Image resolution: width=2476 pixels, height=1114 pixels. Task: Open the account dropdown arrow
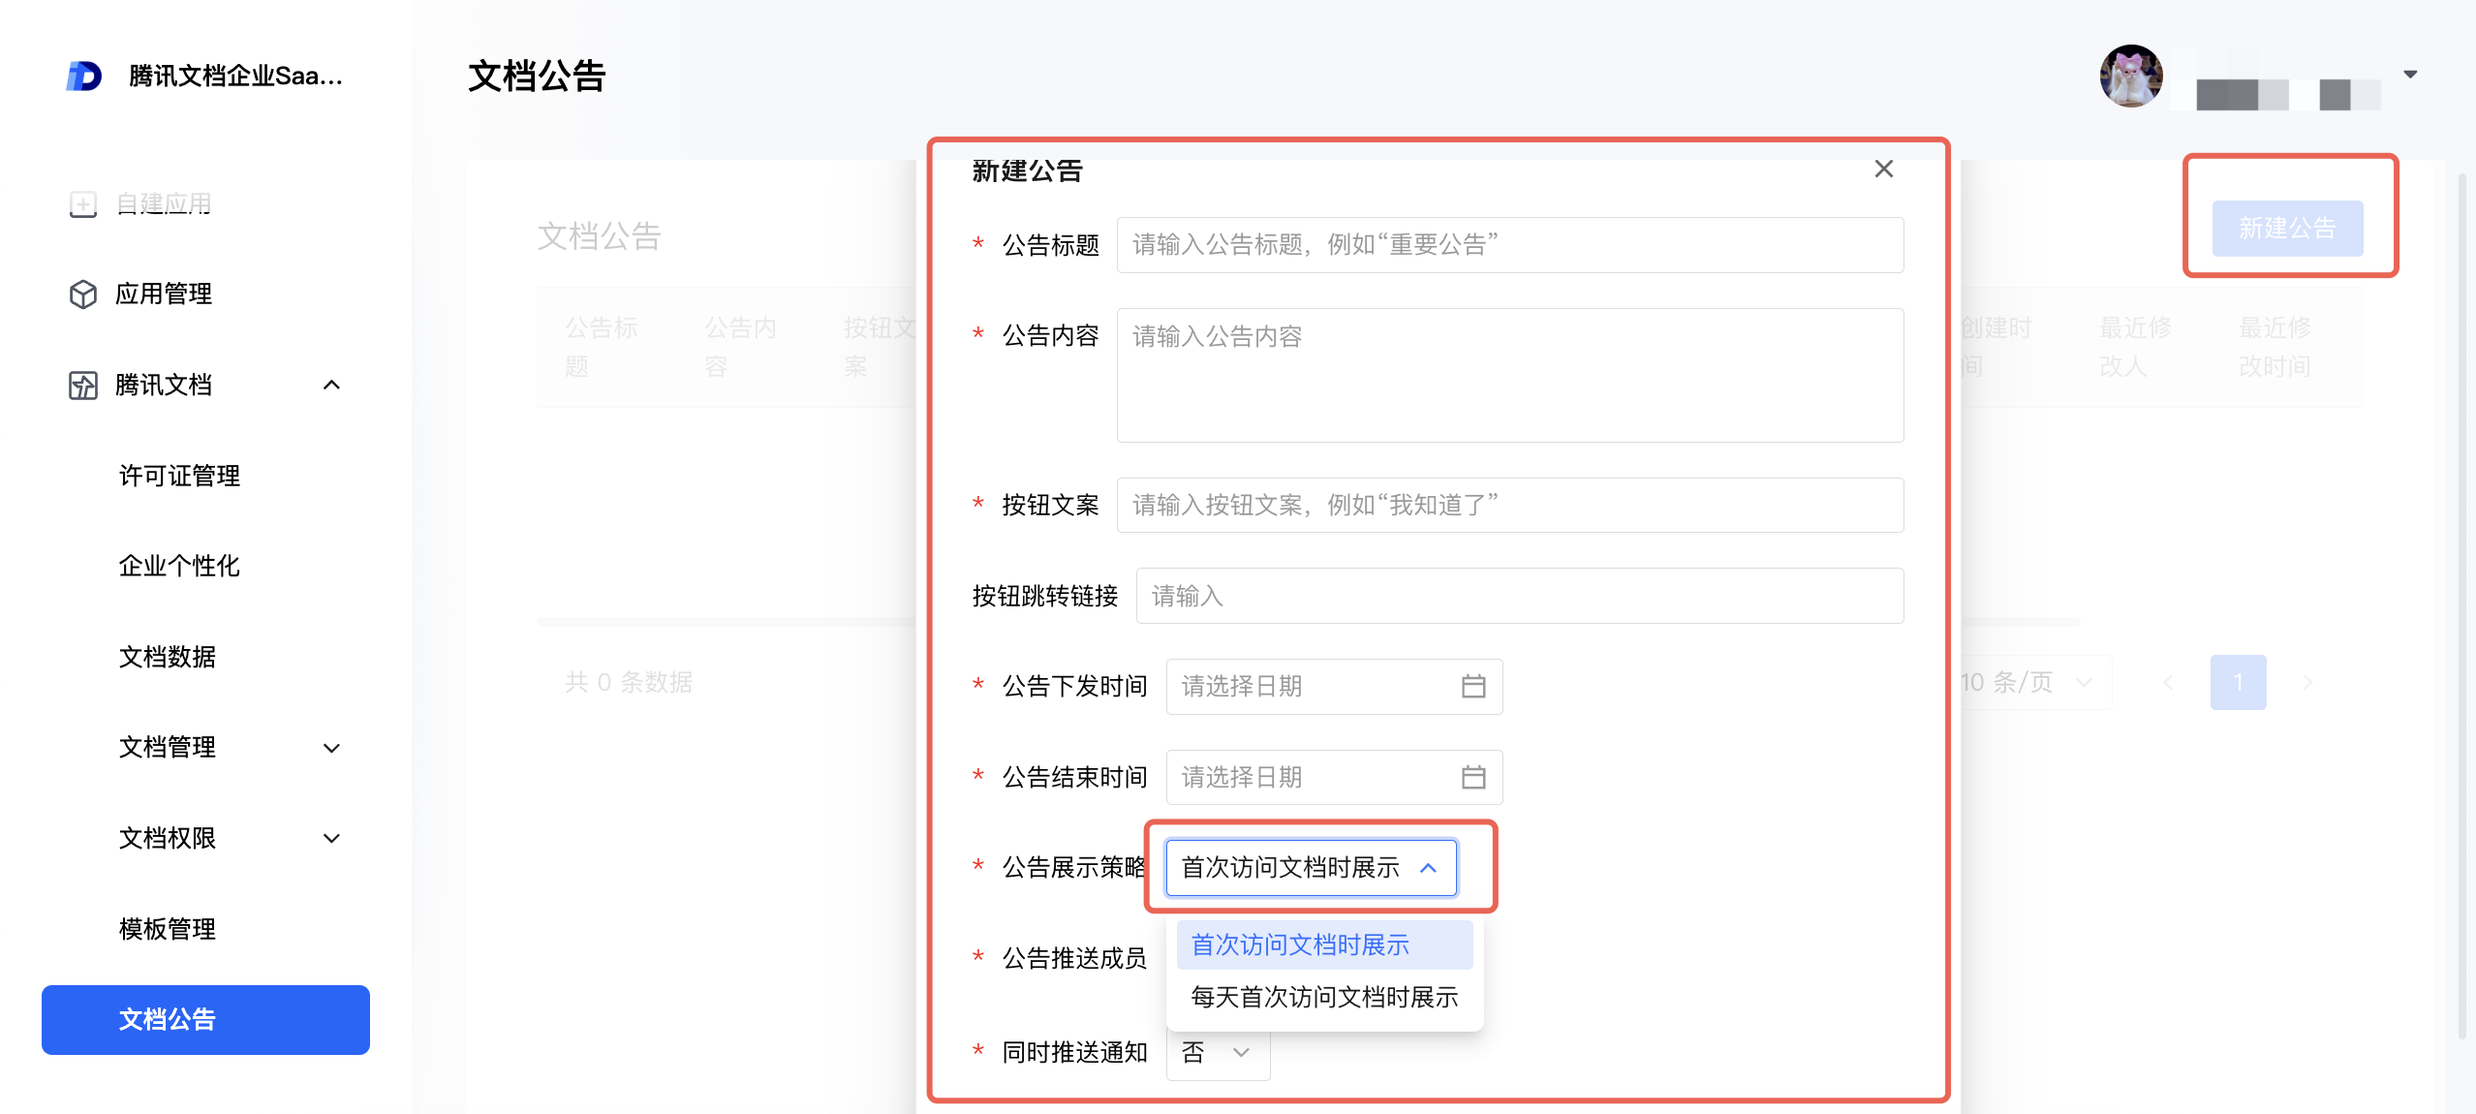(x=2410, y=75)
